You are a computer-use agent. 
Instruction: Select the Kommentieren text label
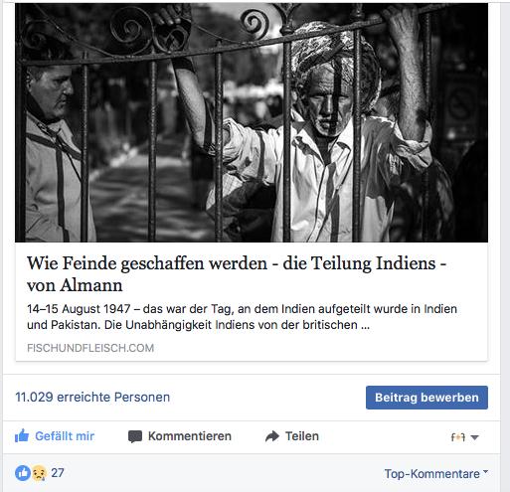(x=190, y=436)
